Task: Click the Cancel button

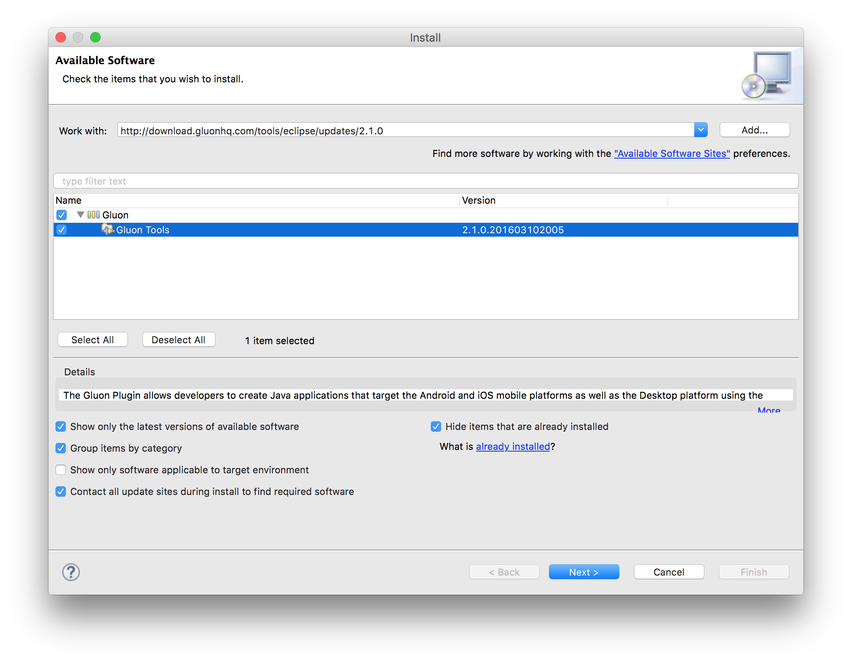Action: tap(669, 572)
